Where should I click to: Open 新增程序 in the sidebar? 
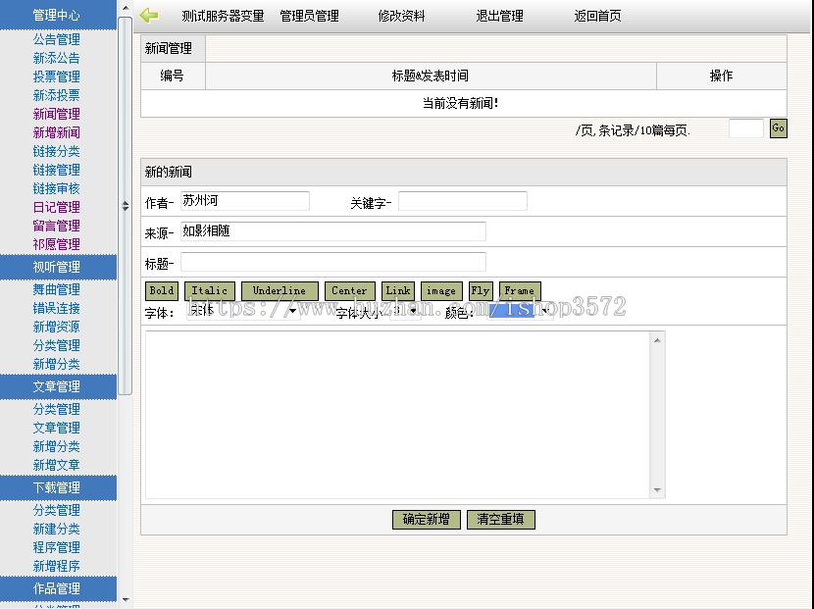56,567
